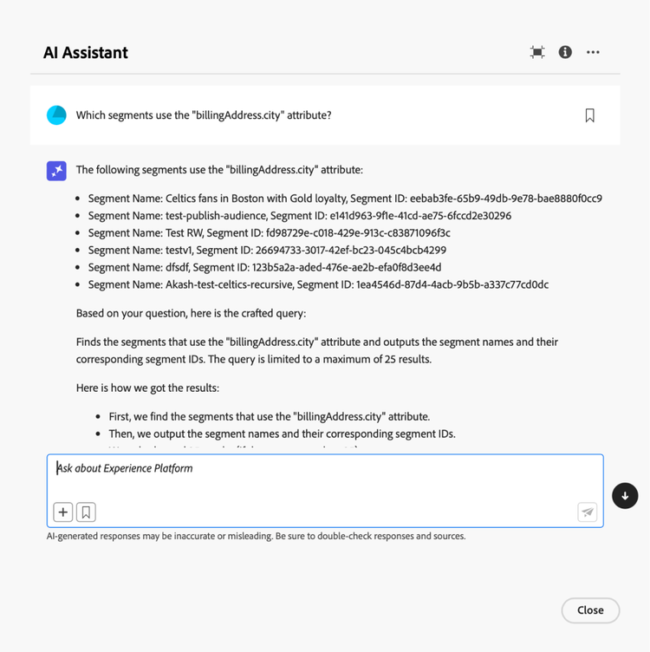This screenshot has height=652, width=650.
Task: Click the Close button
Action: click(x=590, y=610)
